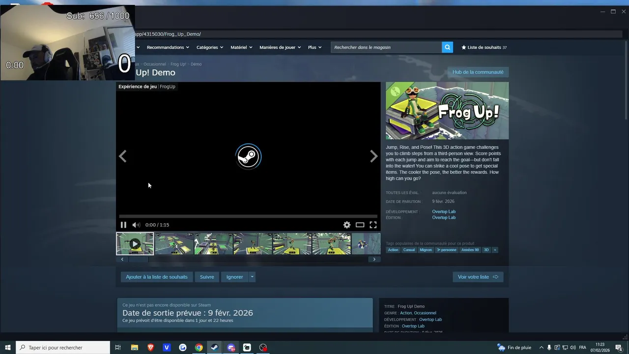
Task: Click the microphone tray icon
Action: [x=549, y=348]
